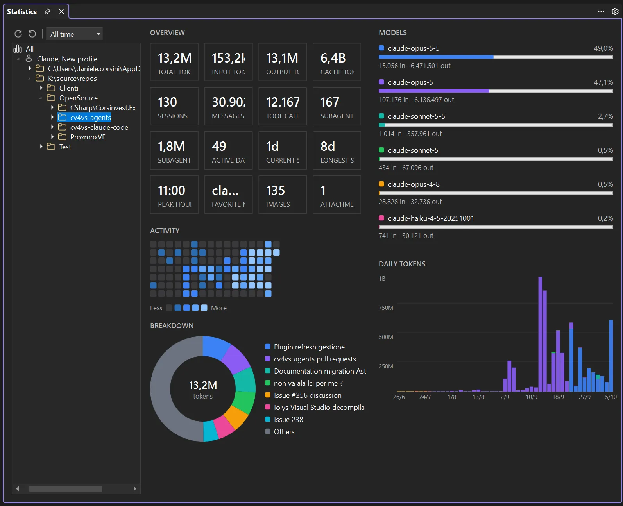Click the Test folder icon
623x506 pixels.
(51, 147)
